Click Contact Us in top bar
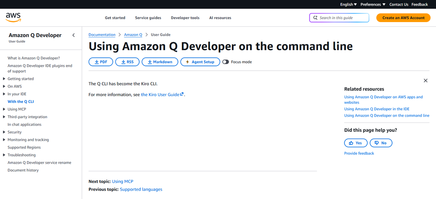The image size is (436, 199). [399, 4]
